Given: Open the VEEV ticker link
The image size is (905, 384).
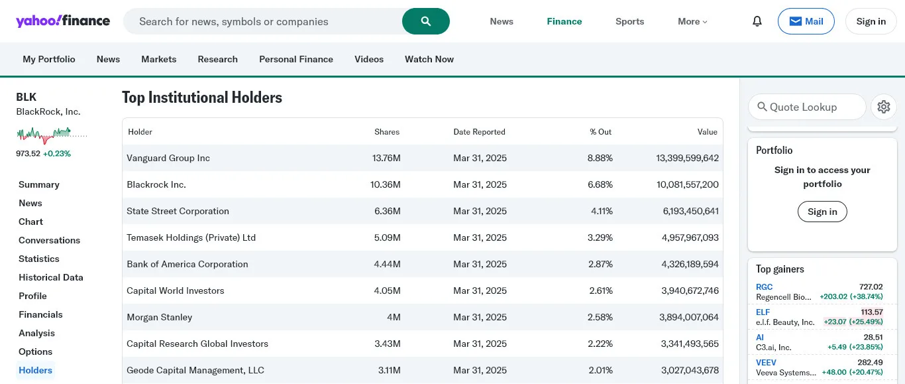Looking at the screenshot, I should tap(766, 363).
